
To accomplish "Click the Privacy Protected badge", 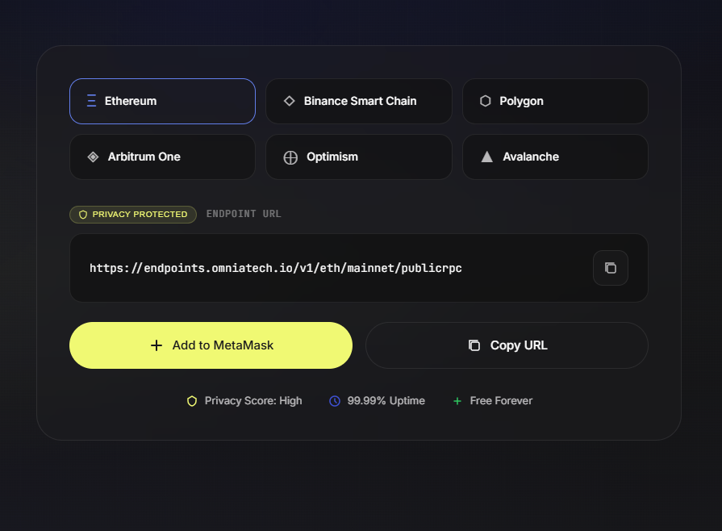I will pos(133,215).
